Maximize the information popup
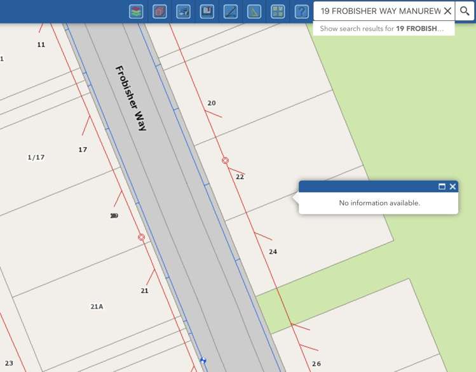Viewport: 476px width, 372px height. 442,187
